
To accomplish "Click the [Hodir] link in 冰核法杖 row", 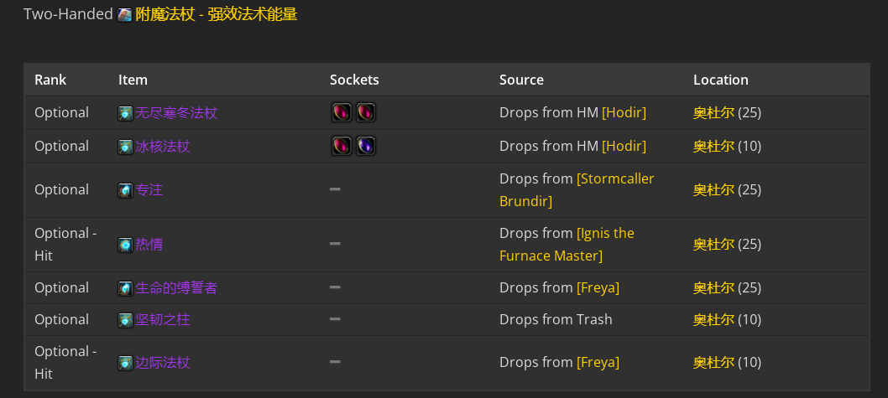I will [624, 146].
